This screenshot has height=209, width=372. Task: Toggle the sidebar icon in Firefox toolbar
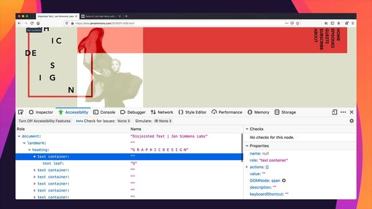click(332, 23)
